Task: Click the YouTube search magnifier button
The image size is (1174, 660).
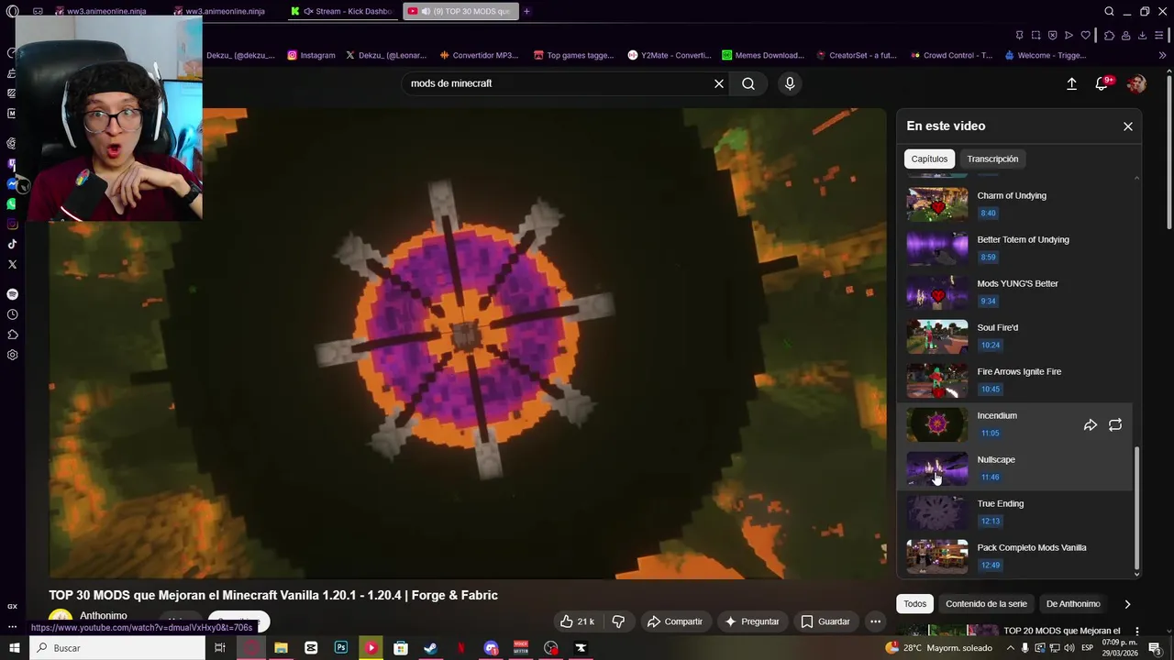Action: [x=748, y=83]
